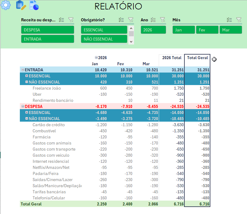Click clear filter icon on Mês slicer

click(x=239, y=20)
